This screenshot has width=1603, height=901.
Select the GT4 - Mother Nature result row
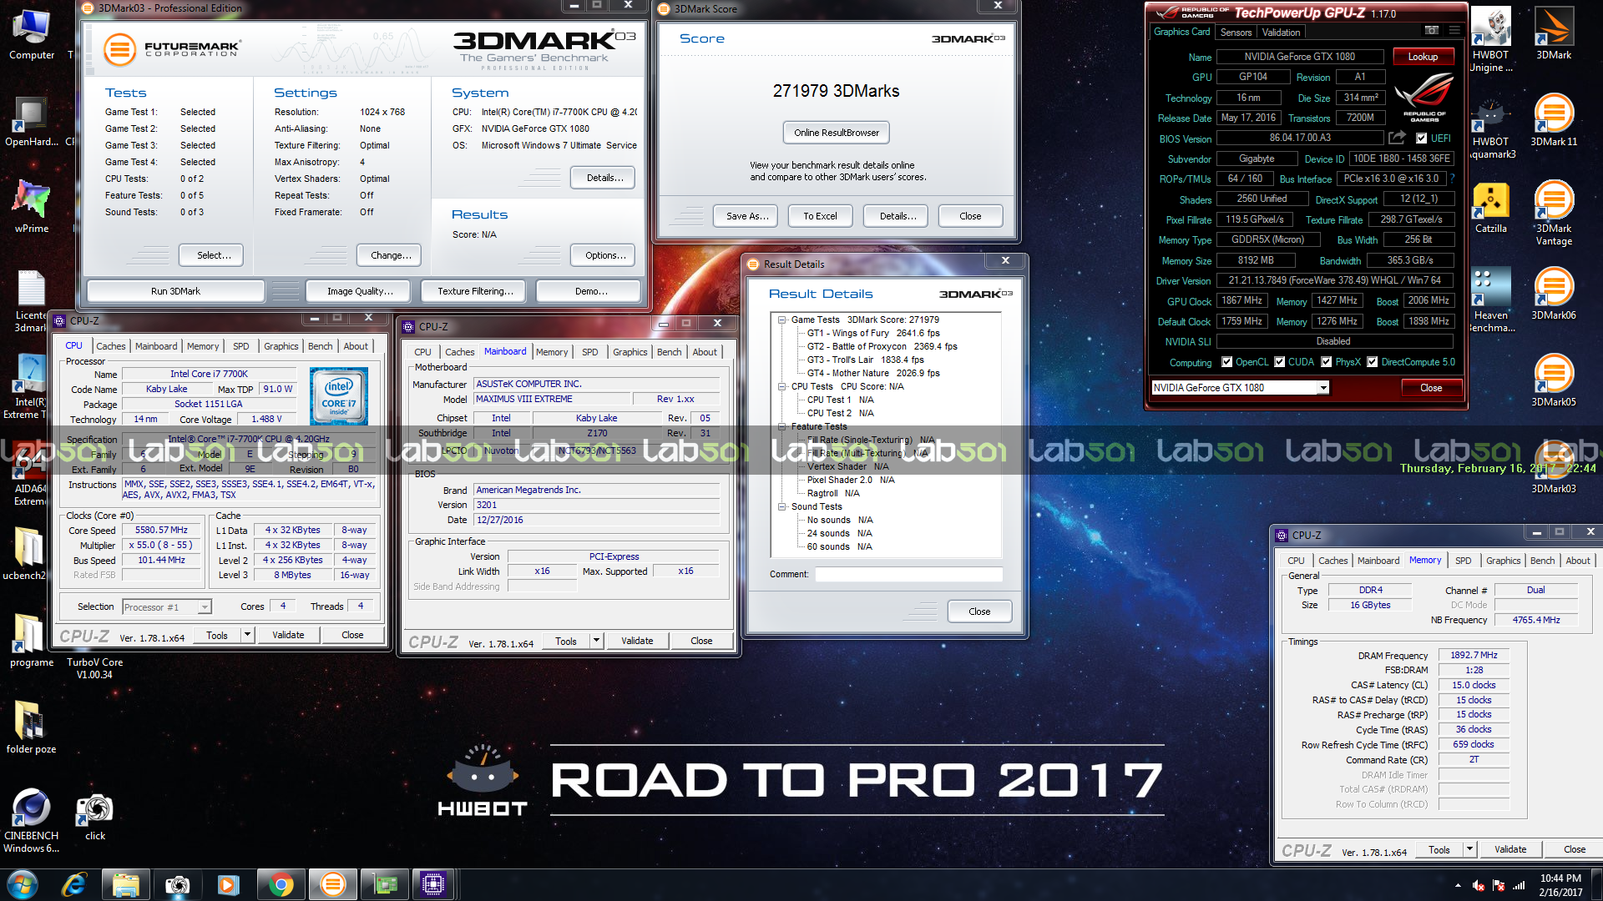click(872, 373)
